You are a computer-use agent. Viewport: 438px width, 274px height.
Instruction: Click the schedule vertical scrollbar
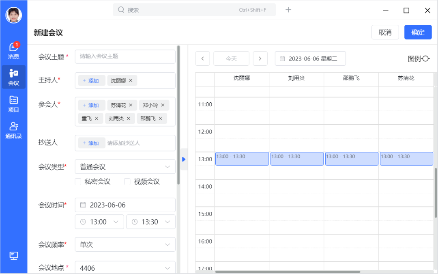coord(436,193)
